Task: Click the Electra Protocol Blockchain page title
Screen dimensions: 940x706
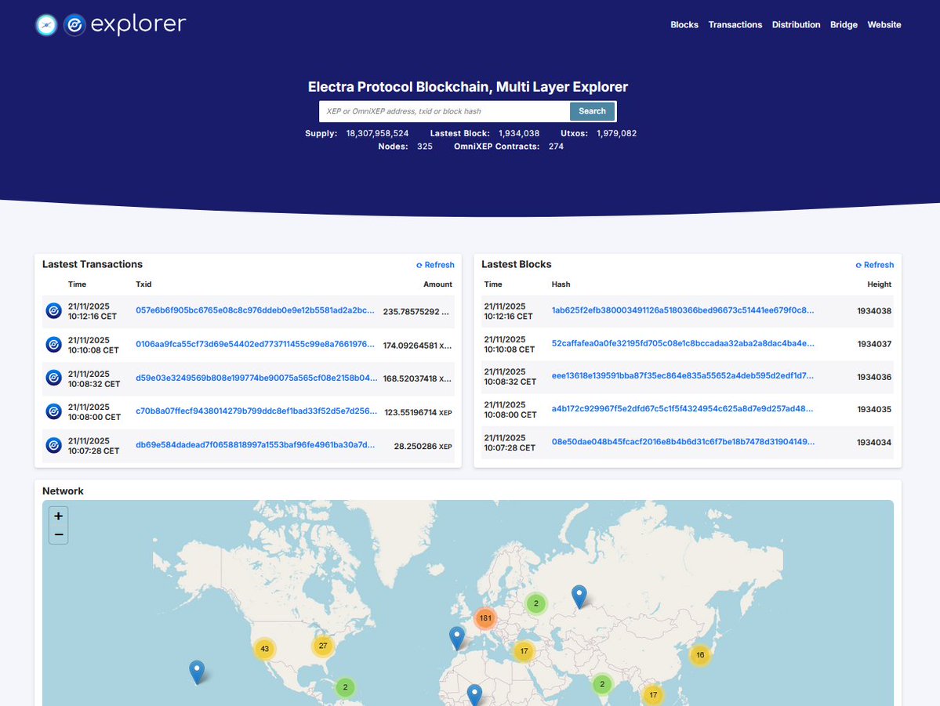Action: 467,87
